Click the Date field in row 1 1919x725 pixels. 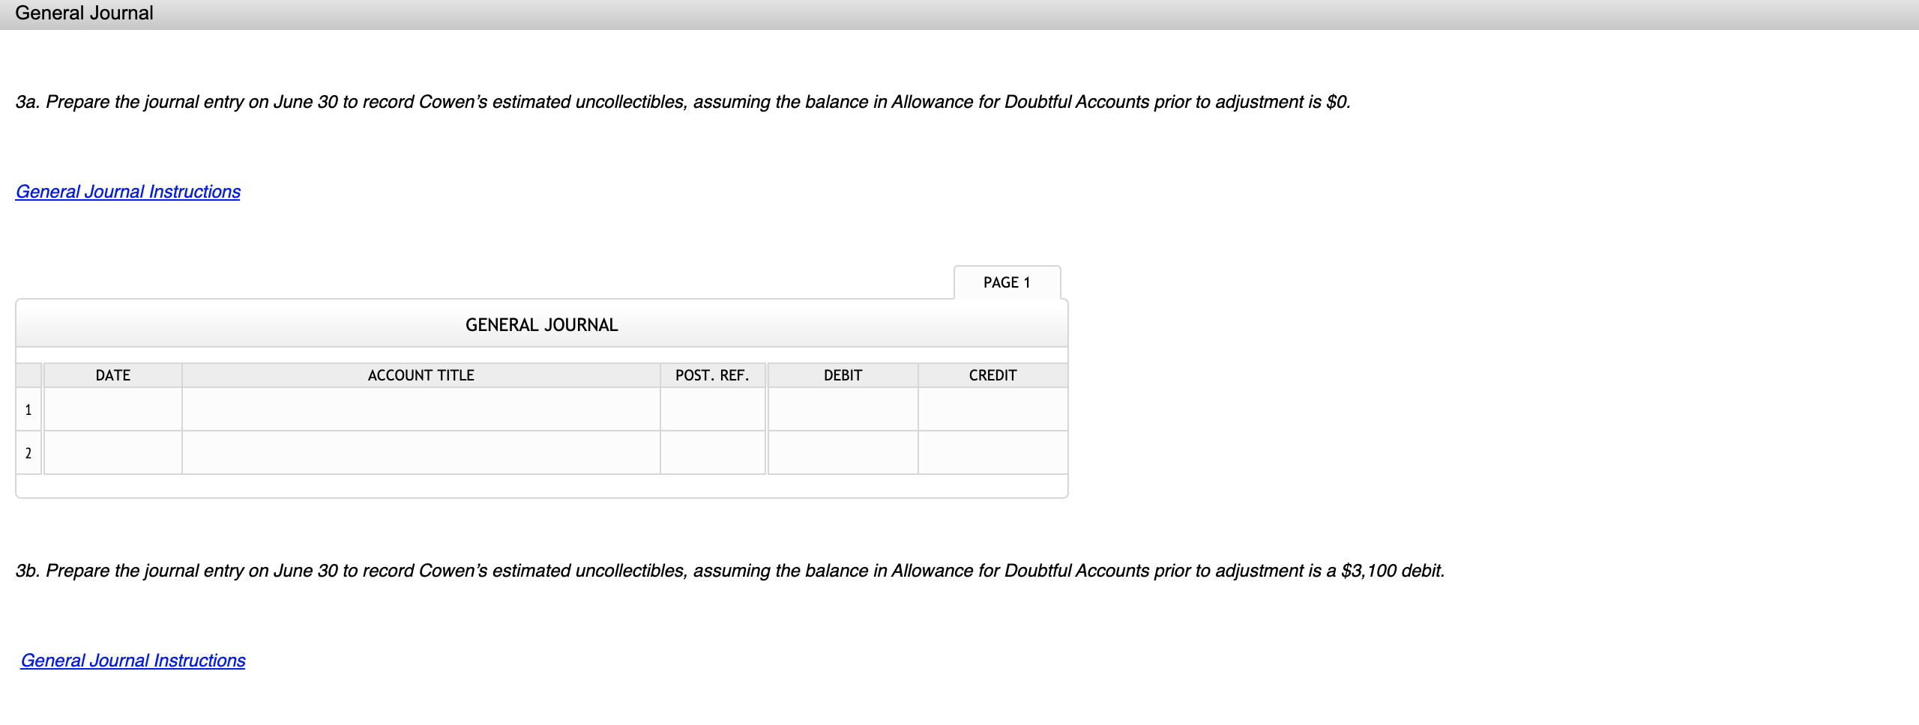pos(113,409)
